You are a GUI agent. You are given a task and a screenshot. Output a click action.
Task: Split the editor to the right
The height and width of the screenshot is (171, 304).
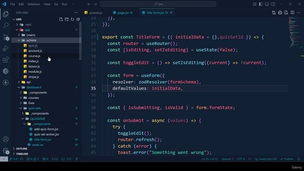click(292, 13)
